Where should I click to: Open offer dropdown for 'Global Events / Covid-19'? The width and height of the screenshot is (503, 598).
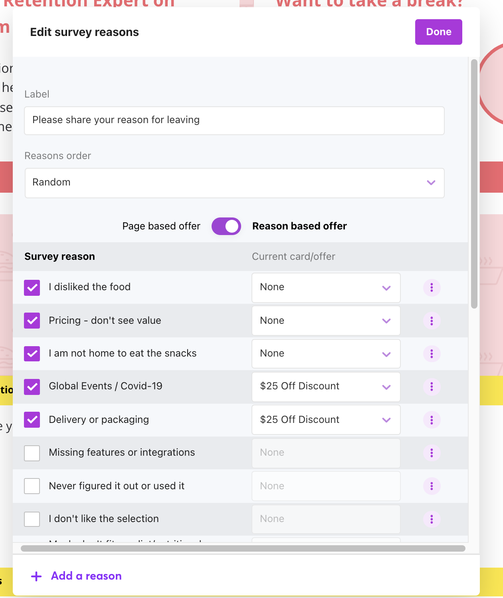(326, 387)
